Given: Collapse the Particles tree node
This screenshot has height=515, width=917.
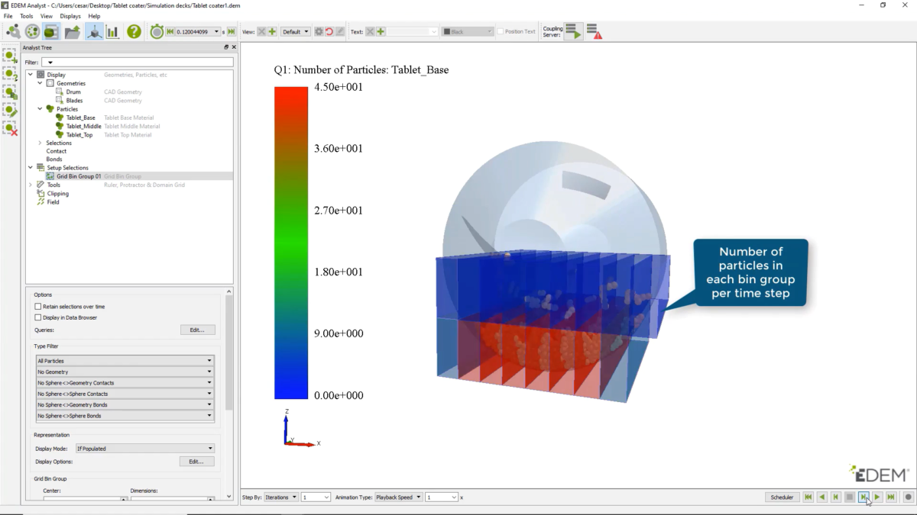Looking at the screenshot, I should [40, 109].
